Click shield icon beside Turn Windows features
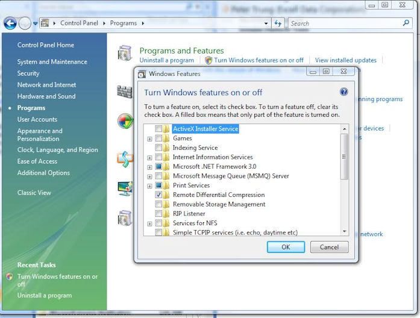420x318 pixels. tap(208, 60)
